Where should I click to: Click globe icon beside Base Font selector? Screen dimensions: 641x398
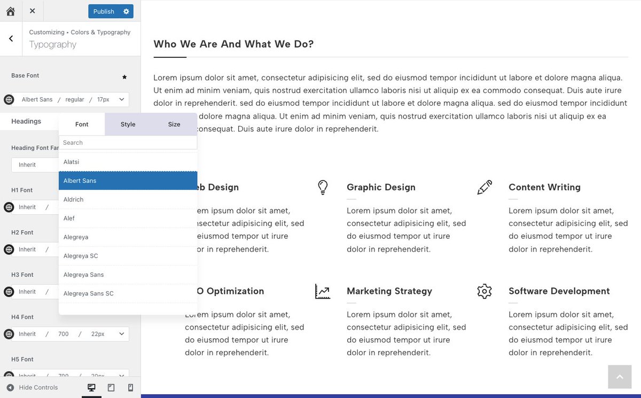[9, 99]
